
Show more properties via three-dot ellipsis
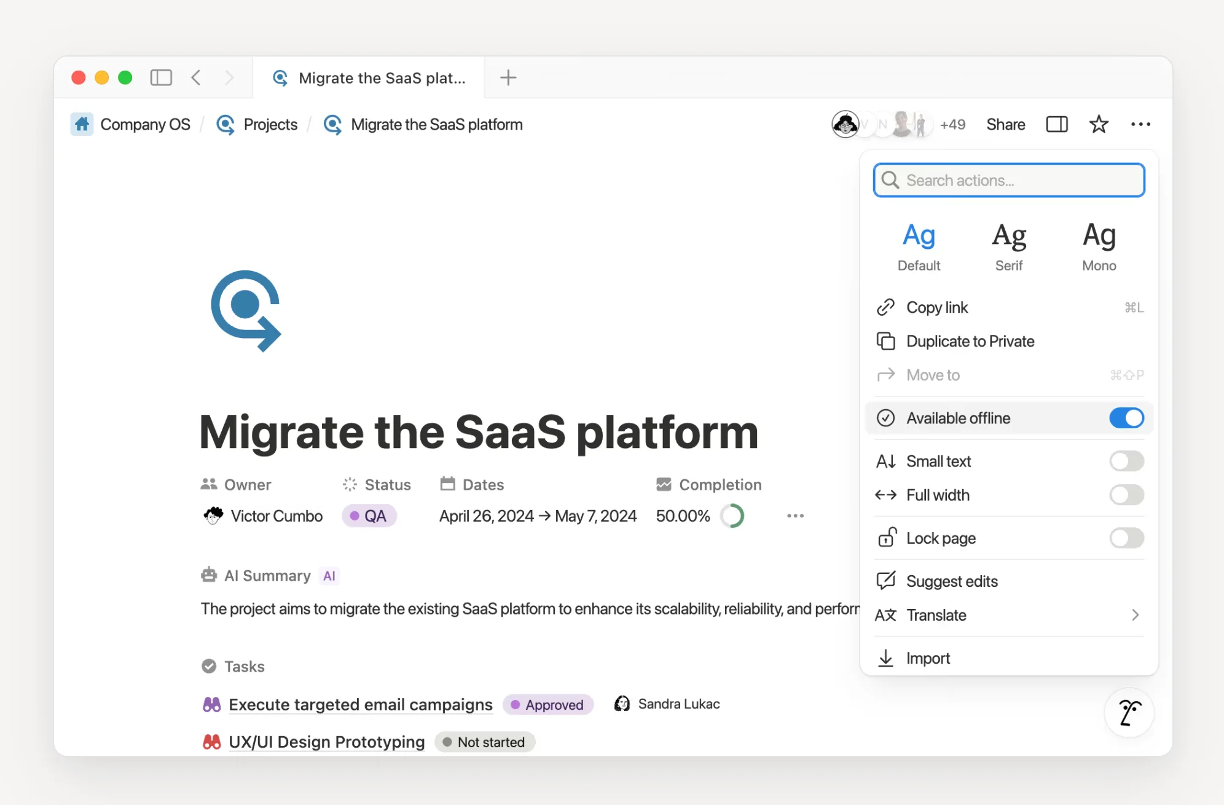tap(795, 516)
